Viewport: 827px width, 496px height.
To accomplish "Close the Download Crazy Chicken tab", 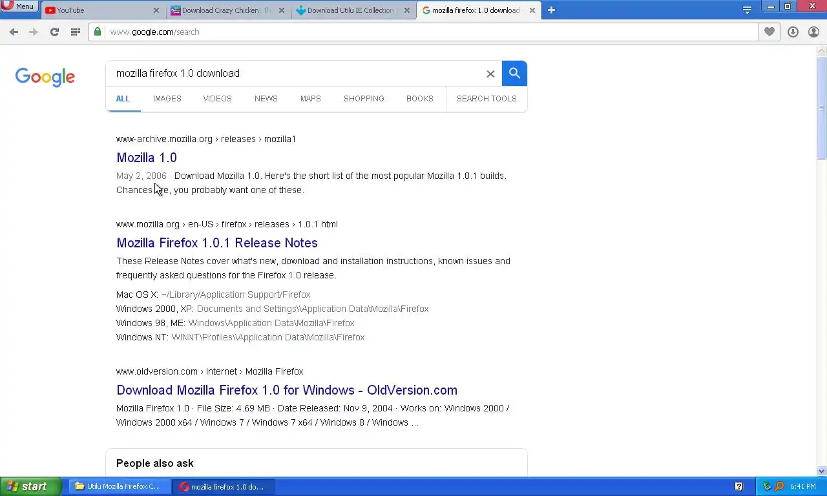I will [x=282, y=10].
